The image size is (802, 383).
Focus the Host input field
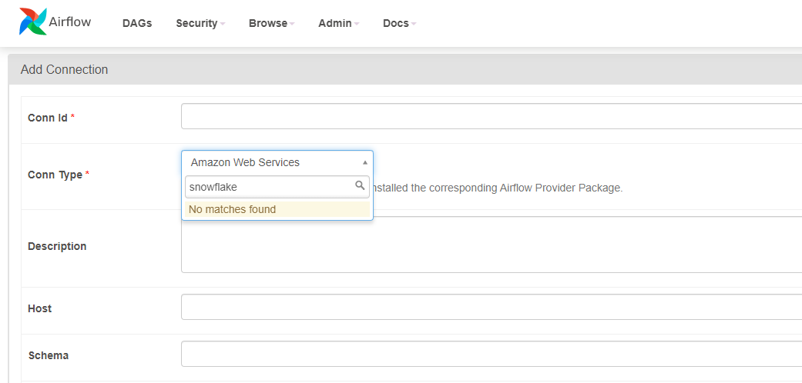point(491,307)
